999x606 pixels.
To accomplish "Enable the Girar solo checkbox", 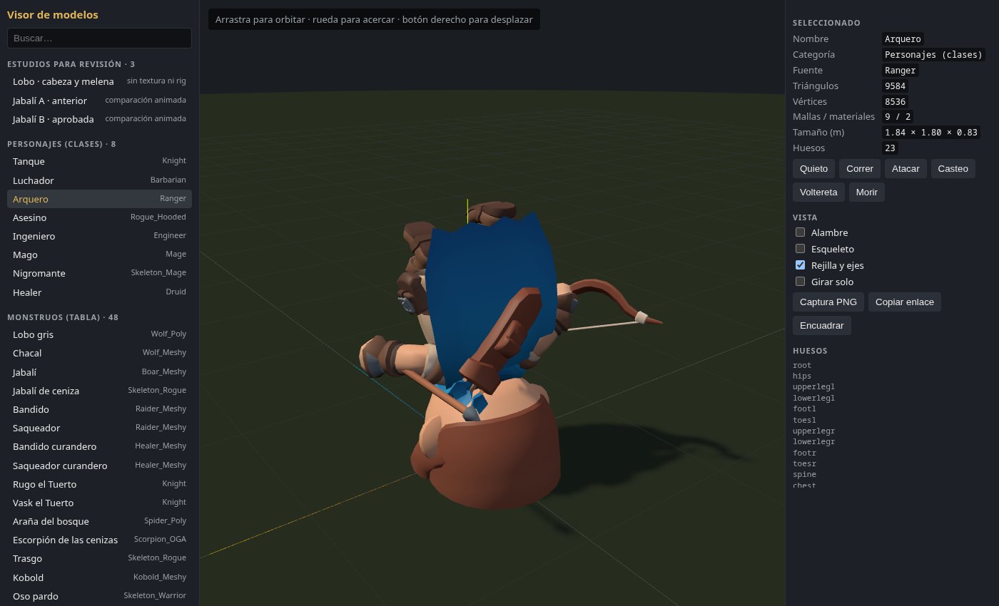I will point(801,282).
